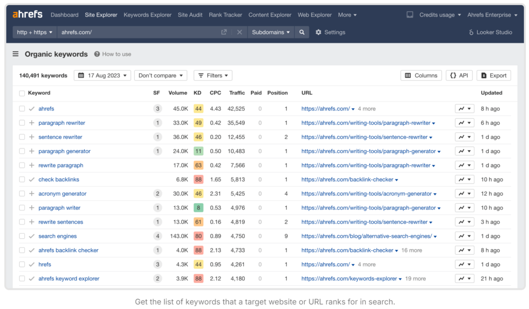Open Looker Studio integration
Viewport: 529px width, 309px height.
490,32
